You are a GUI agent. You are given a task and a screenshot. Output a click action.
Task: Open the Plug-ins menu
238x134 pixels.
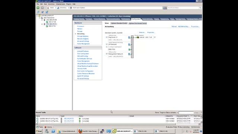[x=68, y=4]
